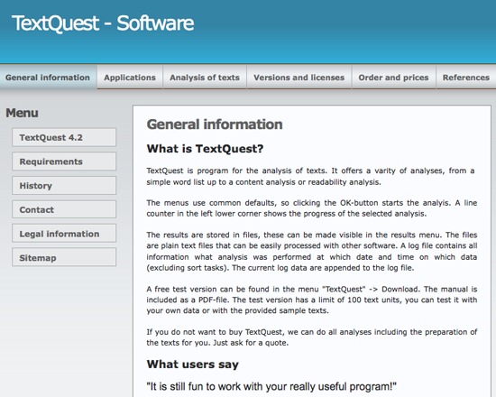The width and height of the screenshot is (496, 397).
Task: Open the General information tab
Action: [x=48, y=78]
